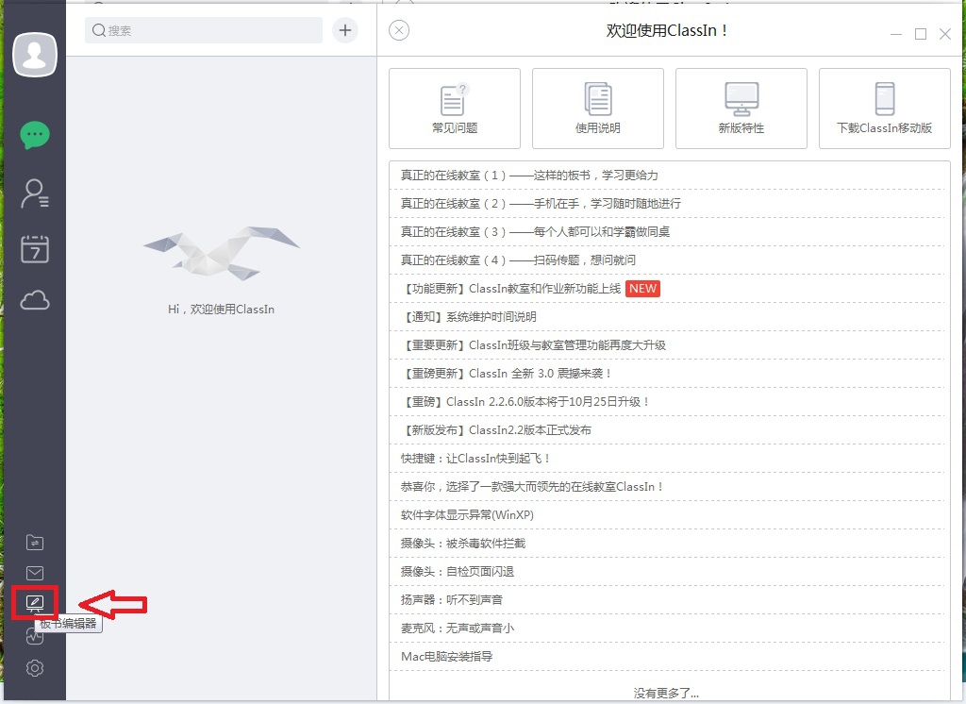Open the chat messages panel
966x704 pixels.
(34, 134)
